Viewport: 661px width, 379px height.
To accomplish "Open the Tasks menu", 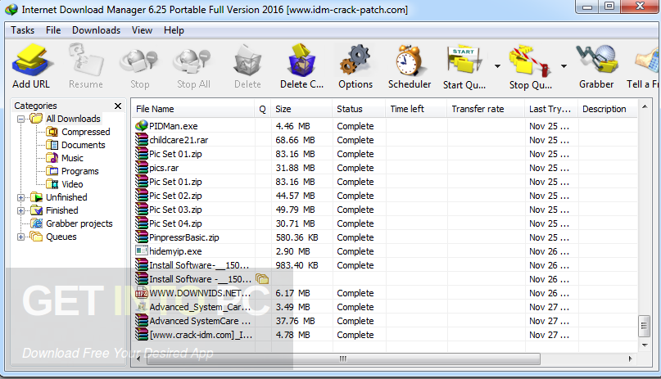I will [22, 30].
